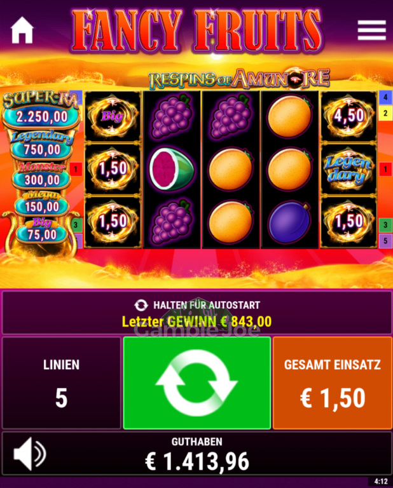
Task: Select the red line 1 marker on right
Action: tap(385, 169)
